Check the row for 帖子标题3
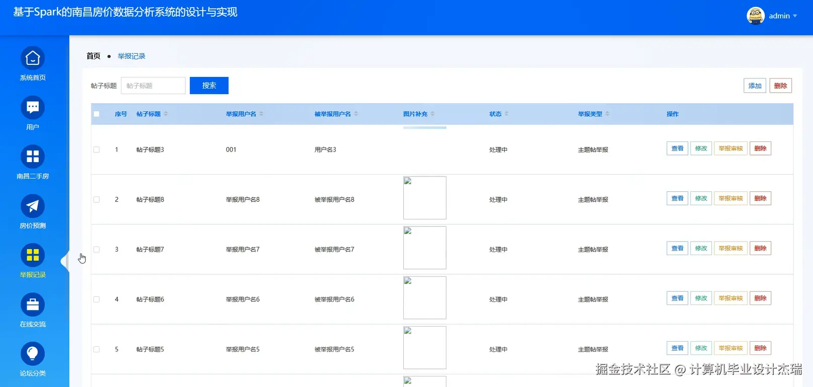 pos(97,149)
